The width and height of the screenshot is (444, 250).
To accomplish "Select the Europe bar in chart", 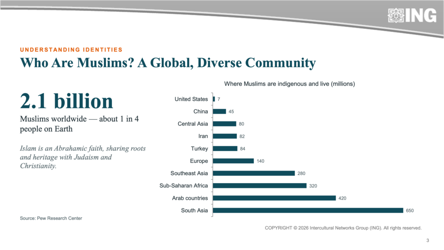I will tap(233, 161).
